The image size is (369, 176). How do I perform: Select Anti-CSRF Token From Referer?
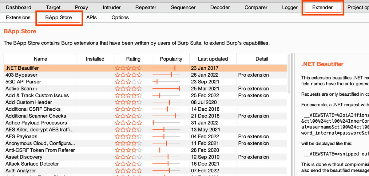(145, 150)
